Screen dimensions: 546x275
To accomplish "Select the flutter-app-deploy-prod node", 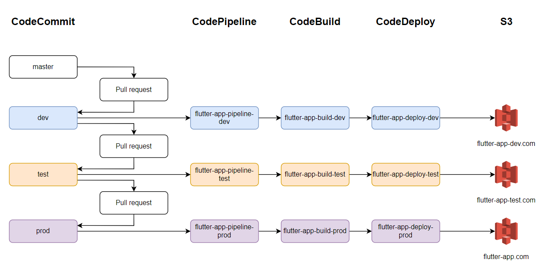I will (406, 231).
